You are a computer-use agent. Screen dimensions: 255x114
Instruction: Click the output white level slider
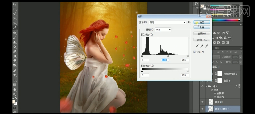(188, 71)
